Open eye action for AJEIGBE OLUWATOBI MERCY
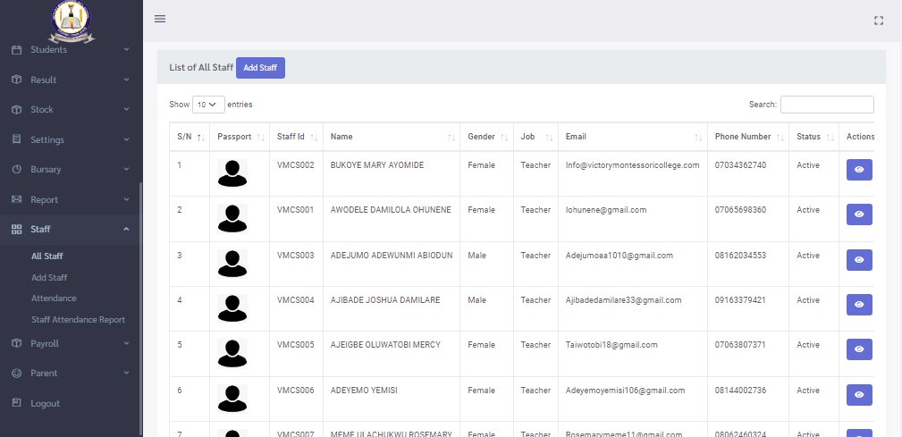 (x=859, y=349)
